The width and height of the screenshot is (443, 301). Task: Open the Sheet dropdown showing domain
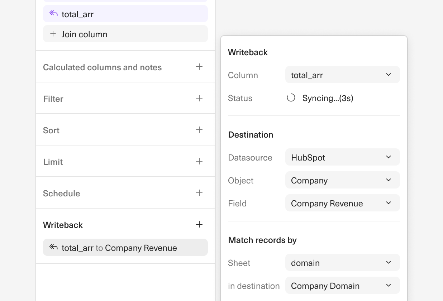[342, 262]
